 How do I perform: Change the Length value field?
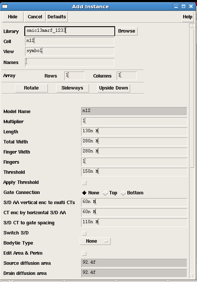point(134,131)
